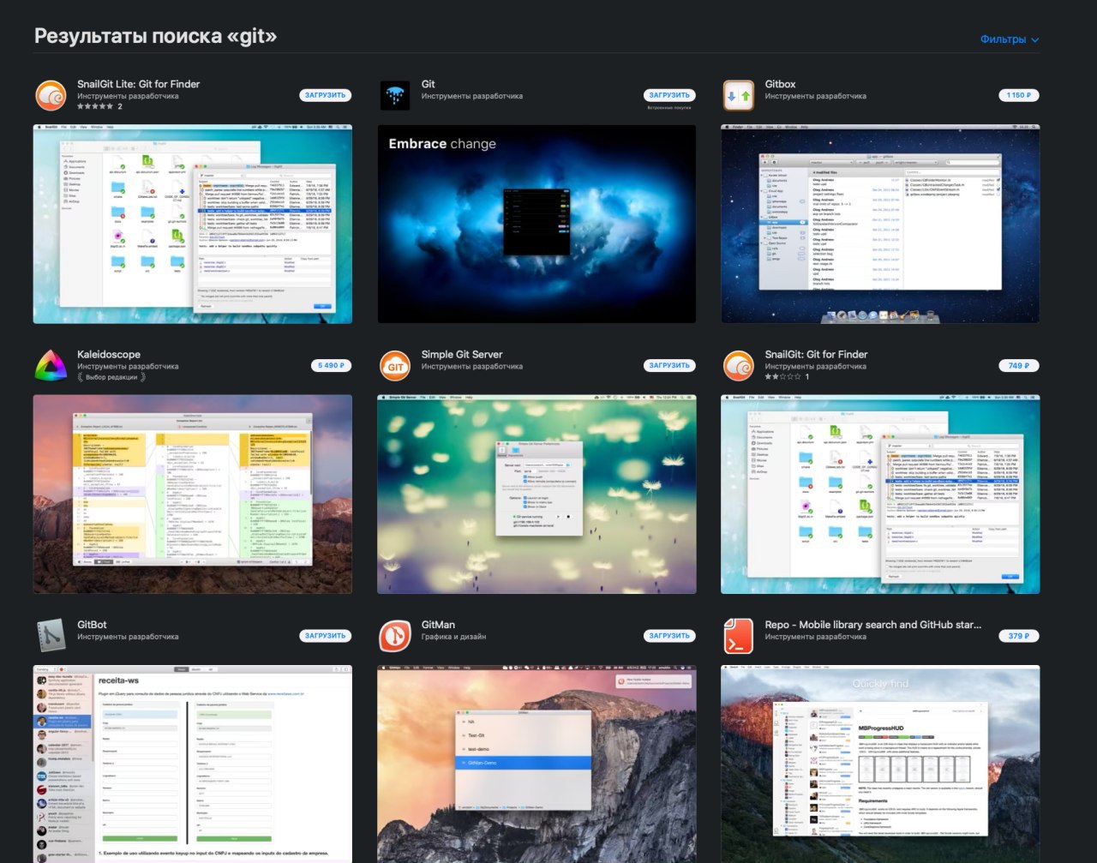Viewport: 1097px width, 863px height.
Task: Open the Gitbox app icon
Action: pyautogui.click(x=739, y=95)
